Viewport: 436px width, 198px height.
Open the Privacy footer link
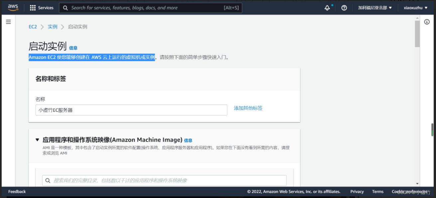tap(357, 192)
